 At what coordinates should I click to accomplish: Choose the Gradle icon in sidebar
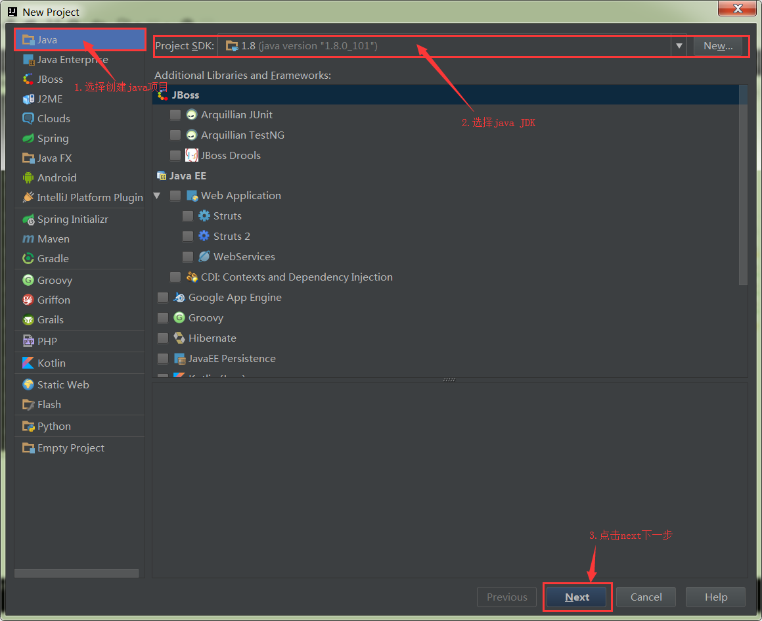[x=28, y=259]
